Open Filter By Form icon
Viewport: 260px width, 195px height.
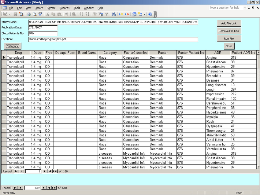point(101,14)
